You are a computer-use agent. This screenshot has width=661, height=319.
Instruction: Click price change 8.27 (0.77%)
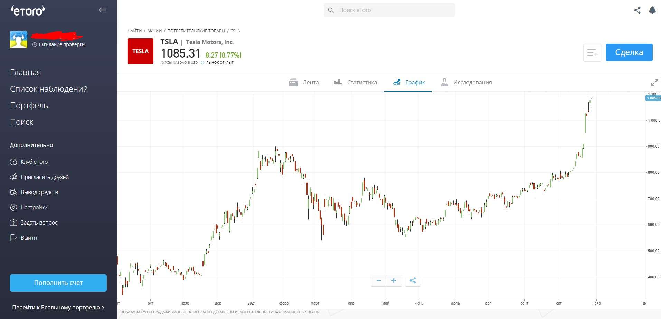224,55
